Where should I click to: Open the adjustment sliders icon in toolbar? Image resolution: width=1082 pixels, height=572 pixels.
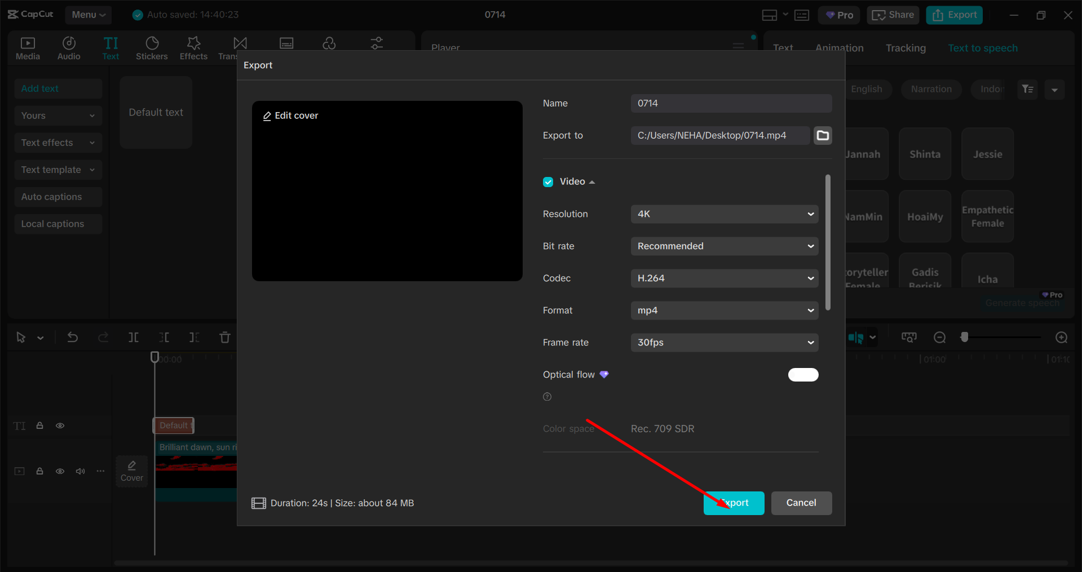377,43
